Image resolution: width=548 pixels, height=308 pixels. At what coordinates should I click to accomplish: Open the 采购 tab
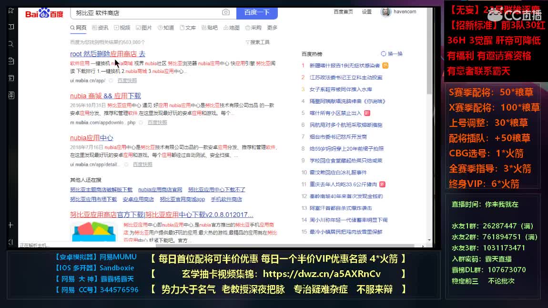click(x=254, y=28)
